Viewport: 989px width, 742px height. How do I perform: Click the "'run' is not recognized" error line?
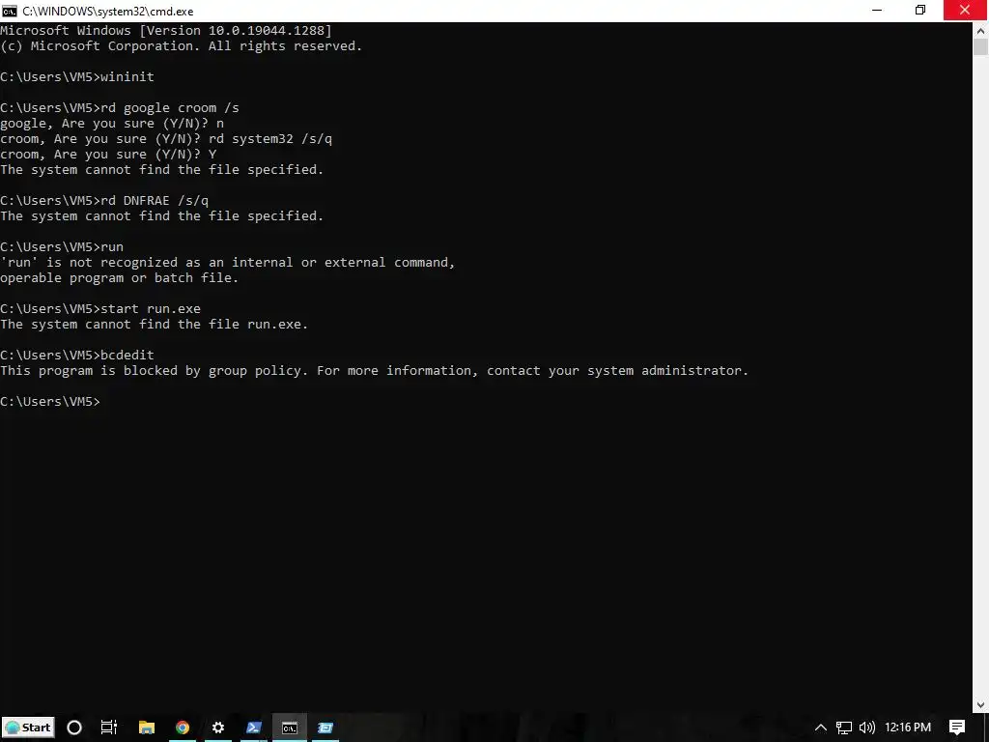(227, 262)
